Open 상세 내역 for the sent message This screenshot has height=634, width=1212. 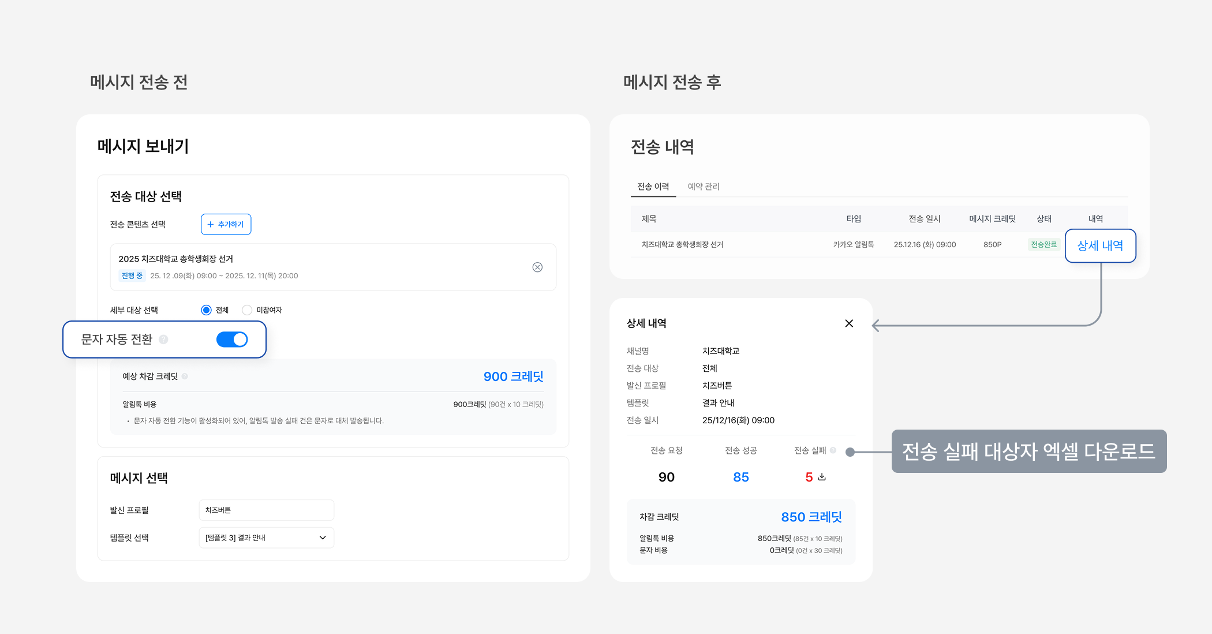pos(1100,246)
